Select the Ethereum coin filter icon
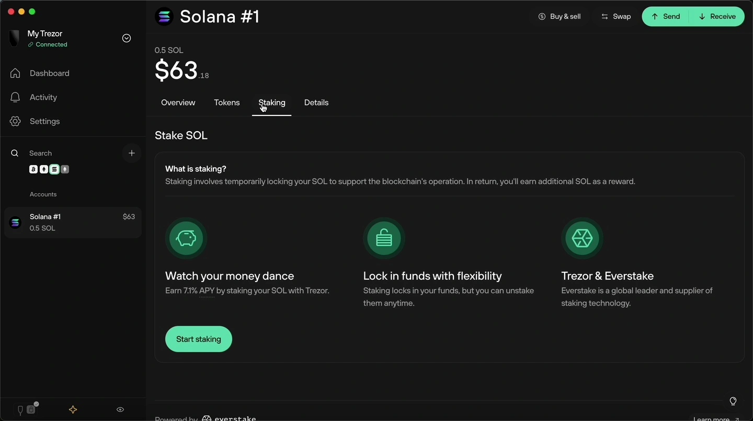This screenshot has height=421, width=753. pos(43,169)
